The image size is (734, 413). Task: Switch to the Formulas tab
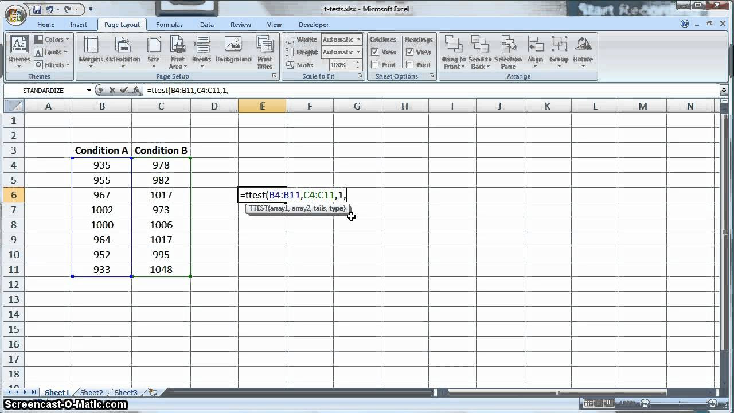click(x=169, y=25)
